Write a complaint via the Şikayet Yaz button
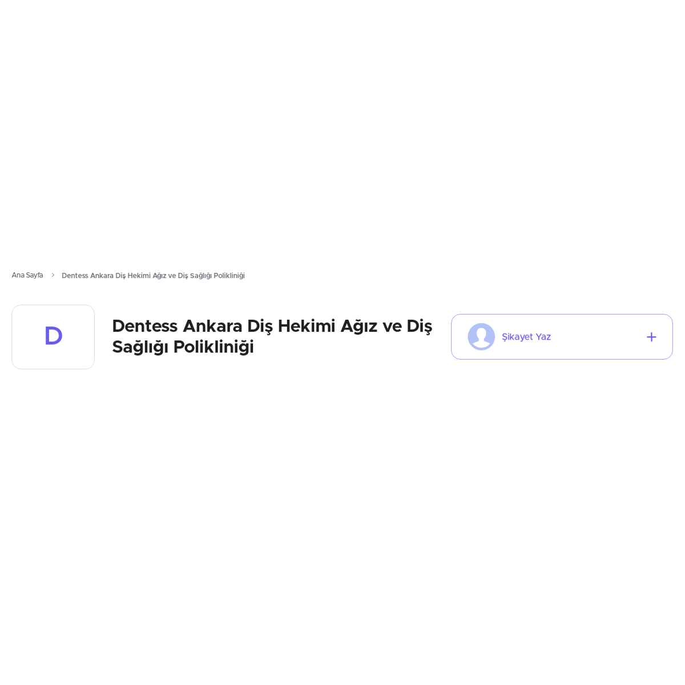The width and height of the screenshot is (685, 685). click(x=562, y=337)
